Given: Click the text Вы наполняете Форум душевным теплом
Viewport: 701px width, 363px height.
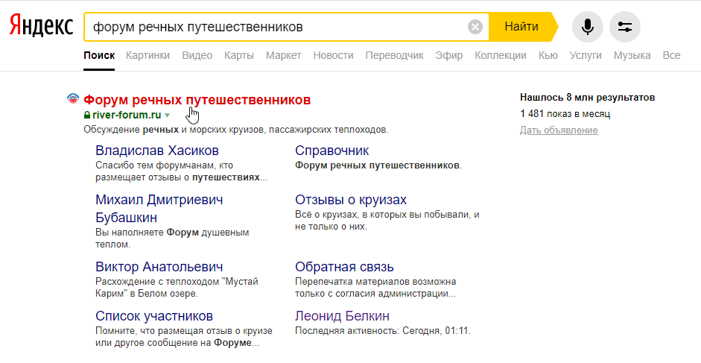Looking at the screenshot, I should click(x=172, y=239).
